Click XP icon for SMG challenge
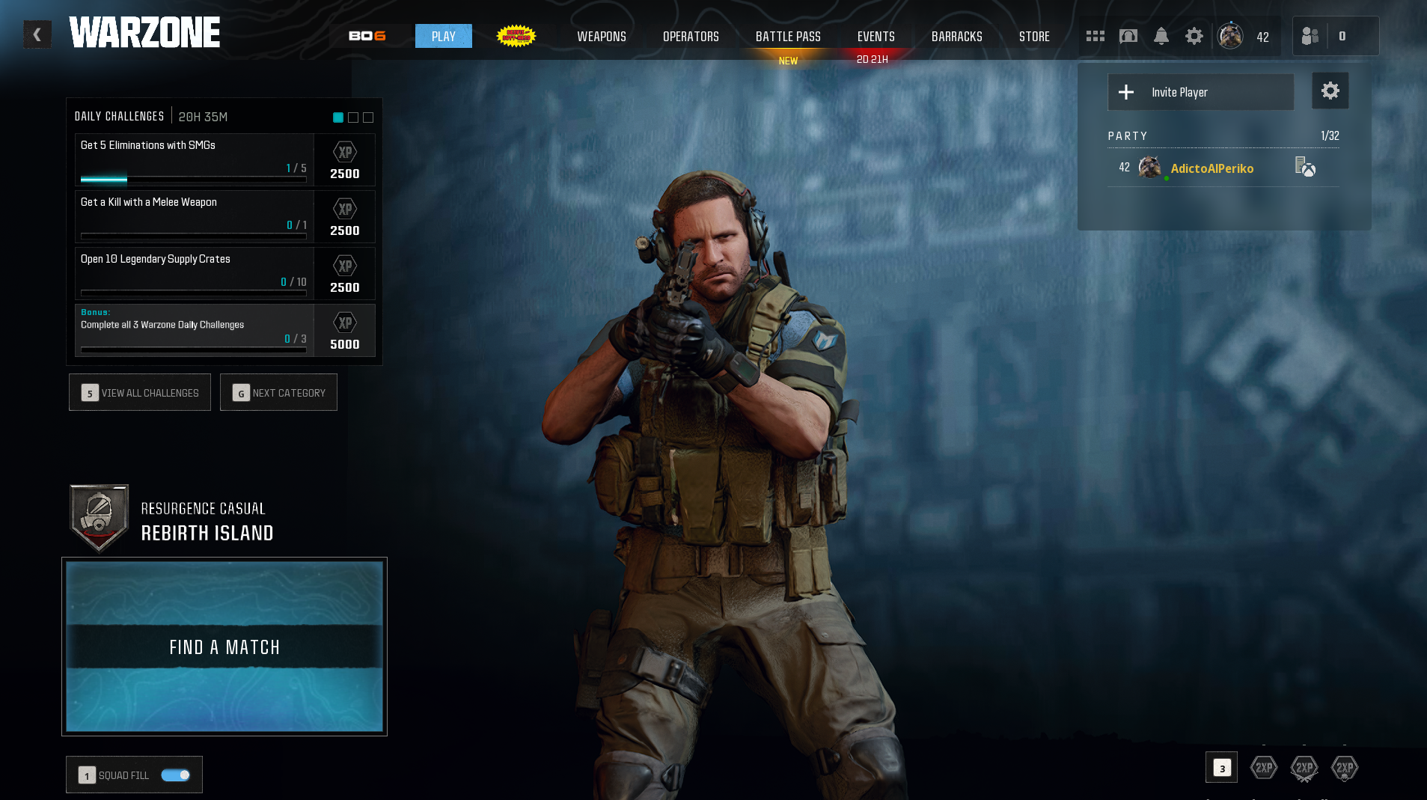This screenshot has width=1427, height=800. point(345,152)
